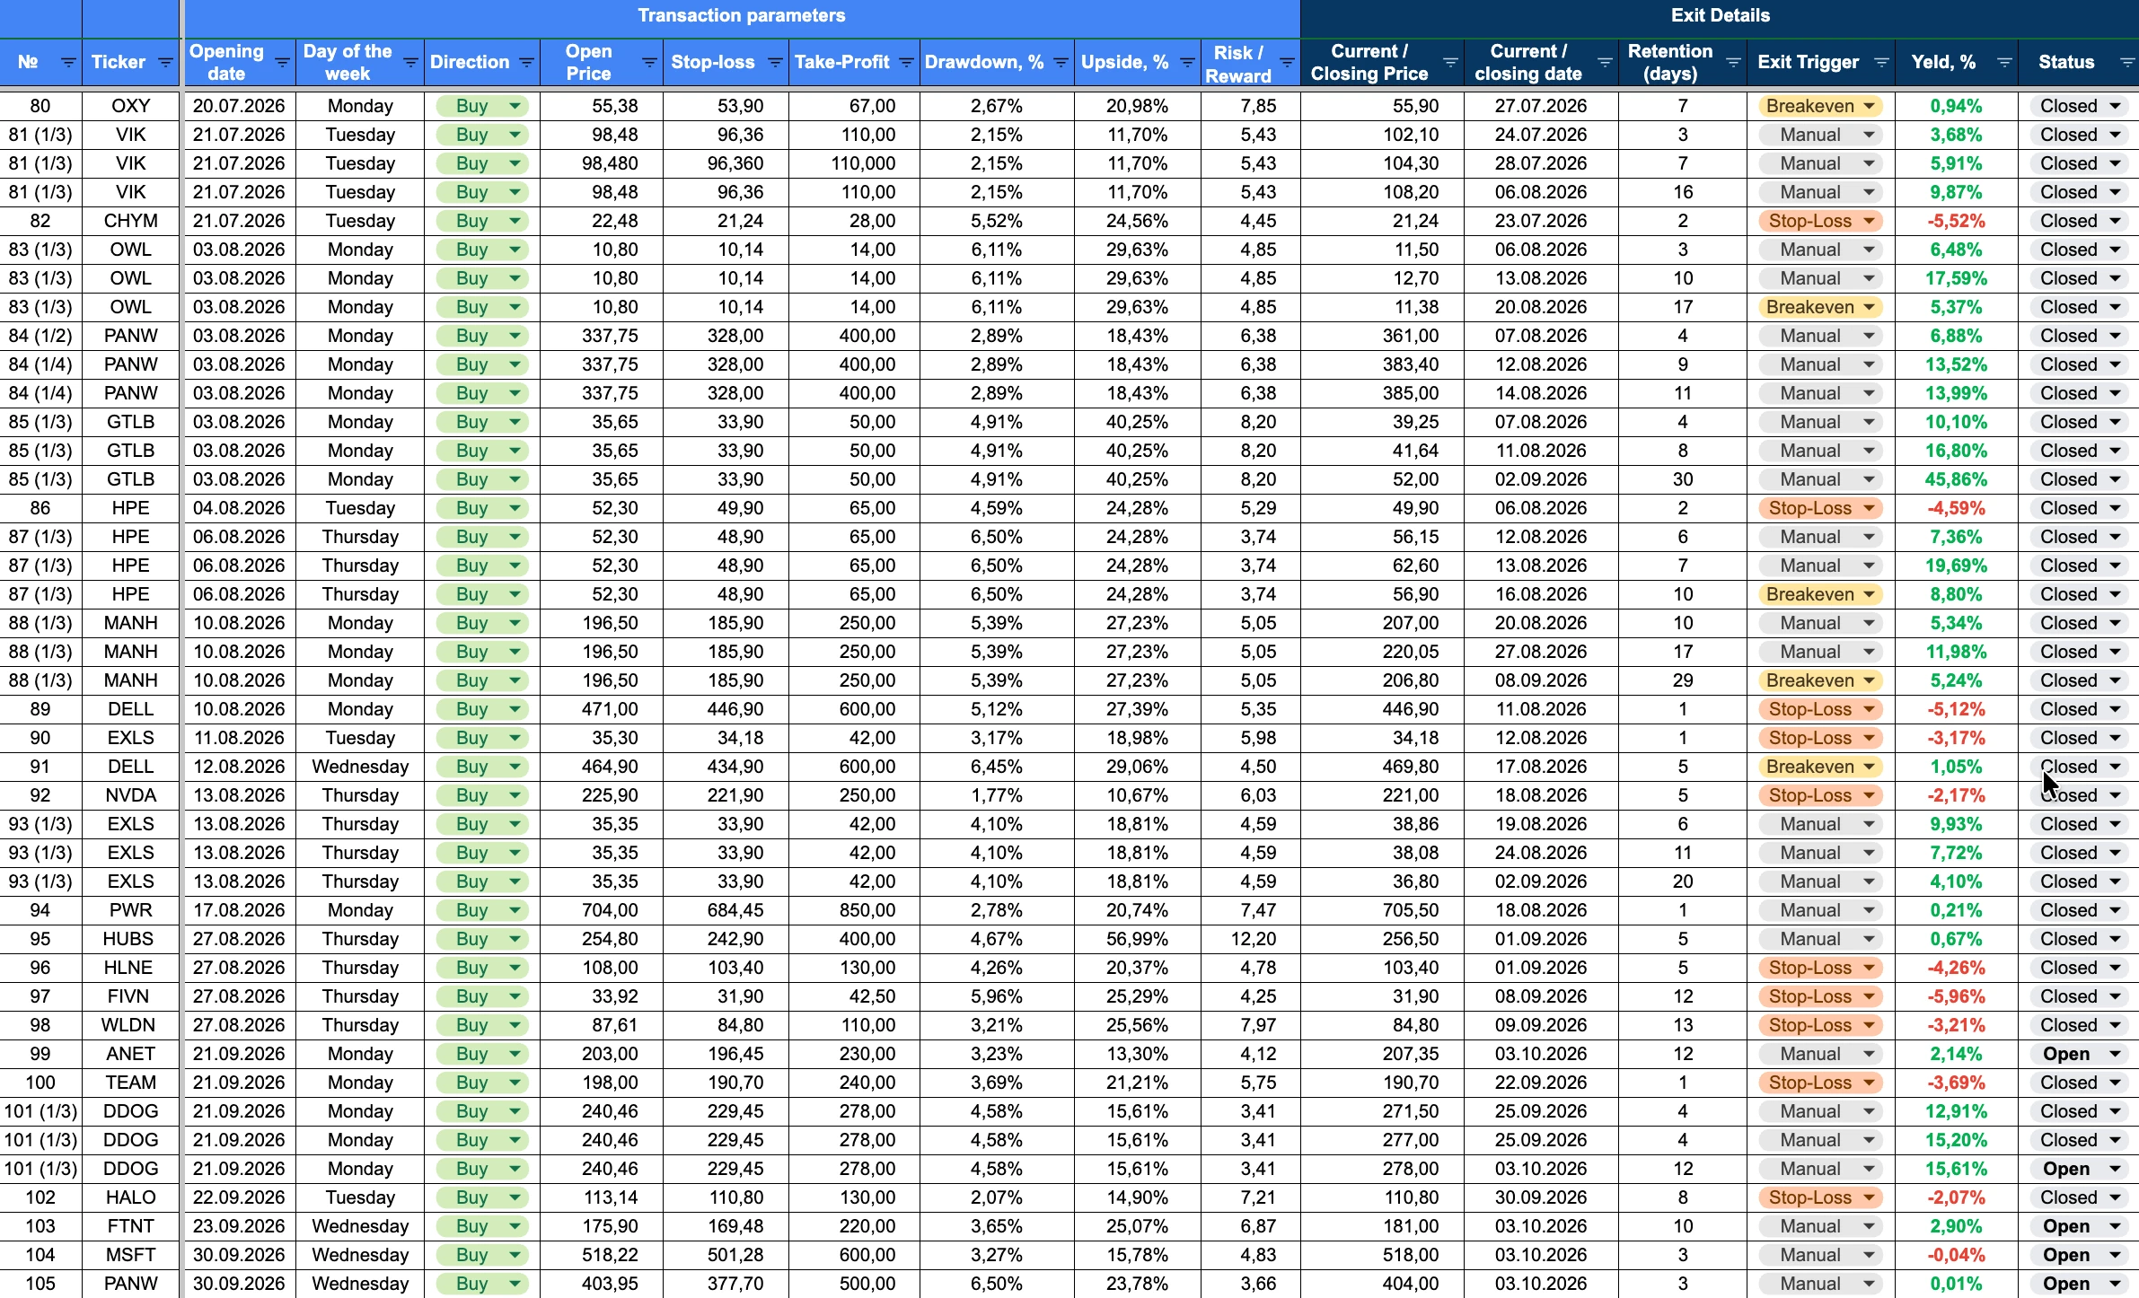2139x1298 pixels.
Task: Open filter icon on Yeld, % header
Action: pyautogui.click(x=2004, y=63)
